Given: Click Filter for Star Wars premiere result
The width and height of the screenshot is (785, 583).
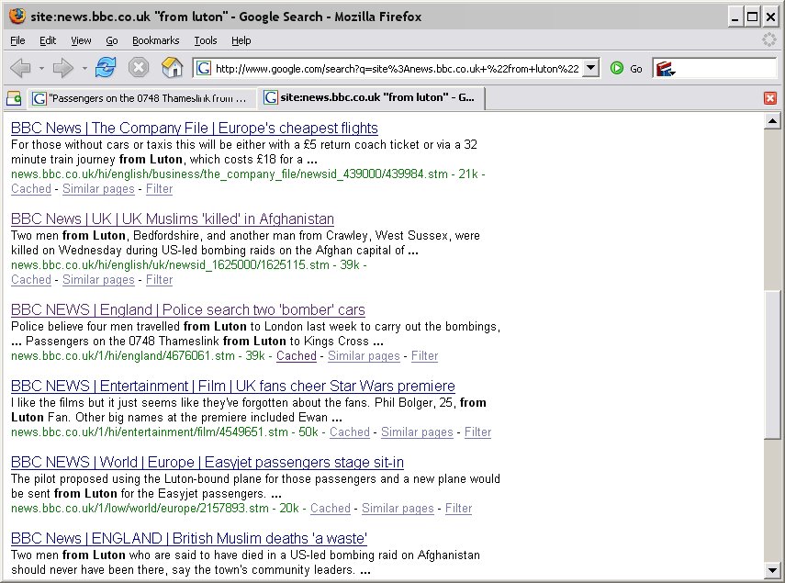Looking at the screenshot, I should coord(477,432).
